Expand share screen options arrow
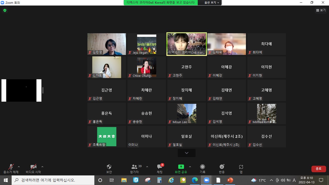The image size is (329, 185). coord(190,167)
